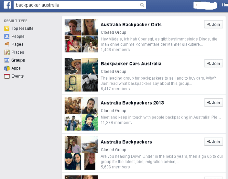Click '5,636 members' text
The height and width of the screenshot is (179, 228).
115,167
